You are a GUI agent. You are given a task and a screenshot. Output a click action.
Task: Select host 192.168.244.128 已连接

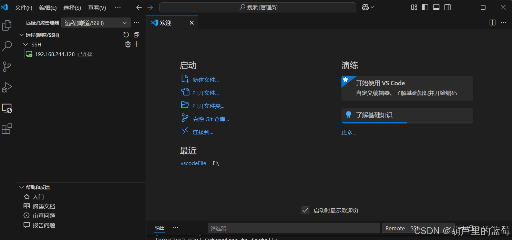click(82, 54)
